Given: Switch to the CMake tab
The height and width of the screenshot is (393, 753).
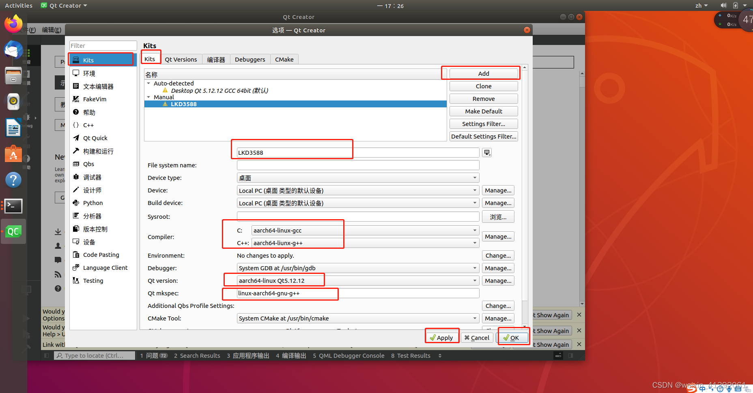Looking at the screenshot, I should pyautogui.click(x=284, y=59).
